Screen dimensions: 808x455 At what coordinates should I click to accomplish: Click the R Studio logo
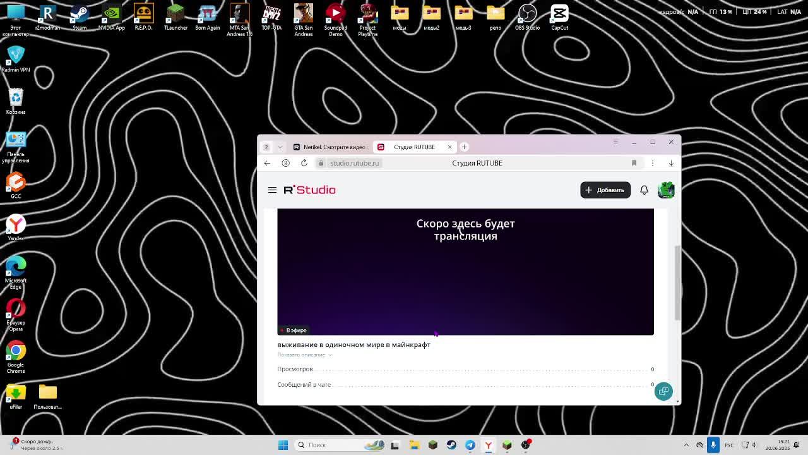pos(309,190)
